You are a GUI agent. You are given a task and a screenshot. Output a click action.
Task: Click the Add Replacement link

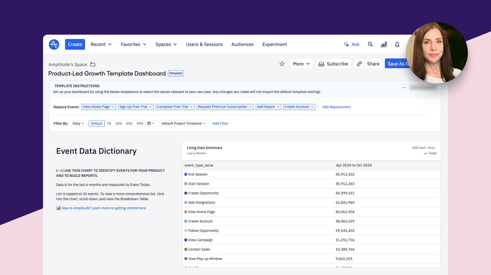pos(336,107)
